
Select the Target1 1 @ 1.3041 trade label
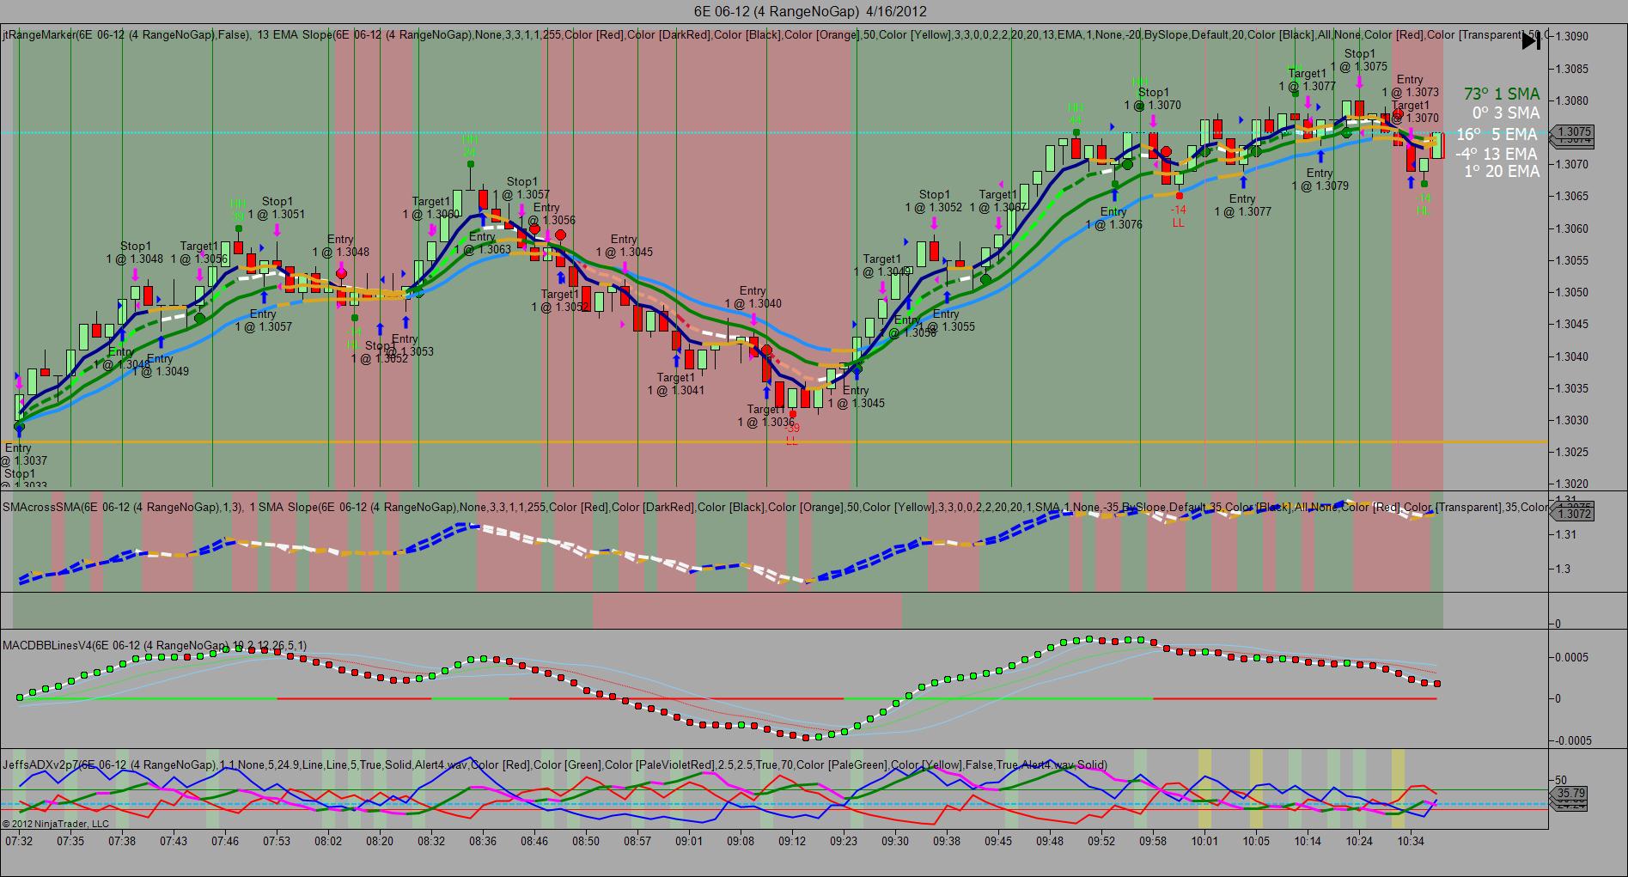coord(676,383)
